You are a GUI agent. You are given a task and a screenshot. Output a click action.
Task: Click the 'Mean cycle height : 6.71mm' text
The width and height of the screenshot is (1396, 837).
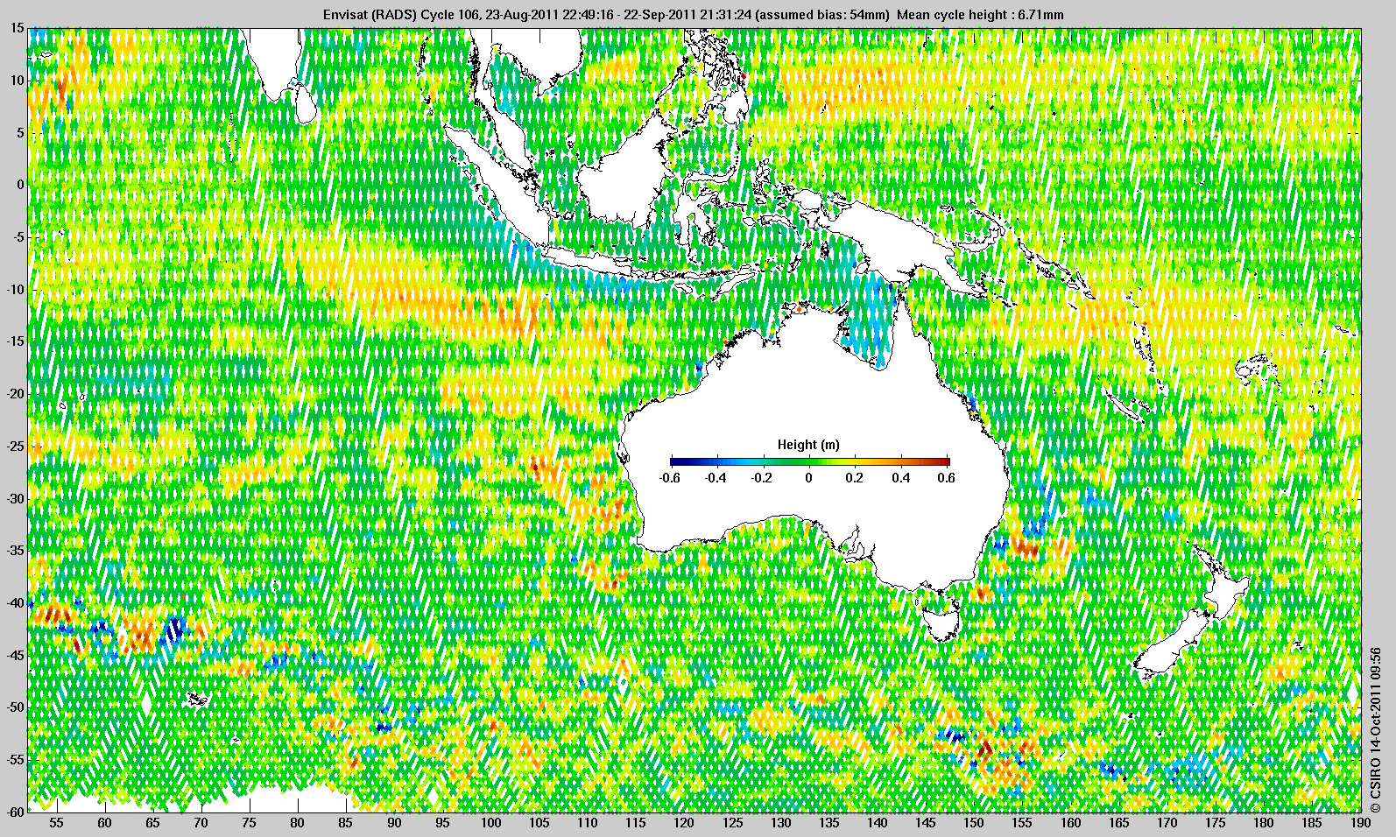click(981, 14)
